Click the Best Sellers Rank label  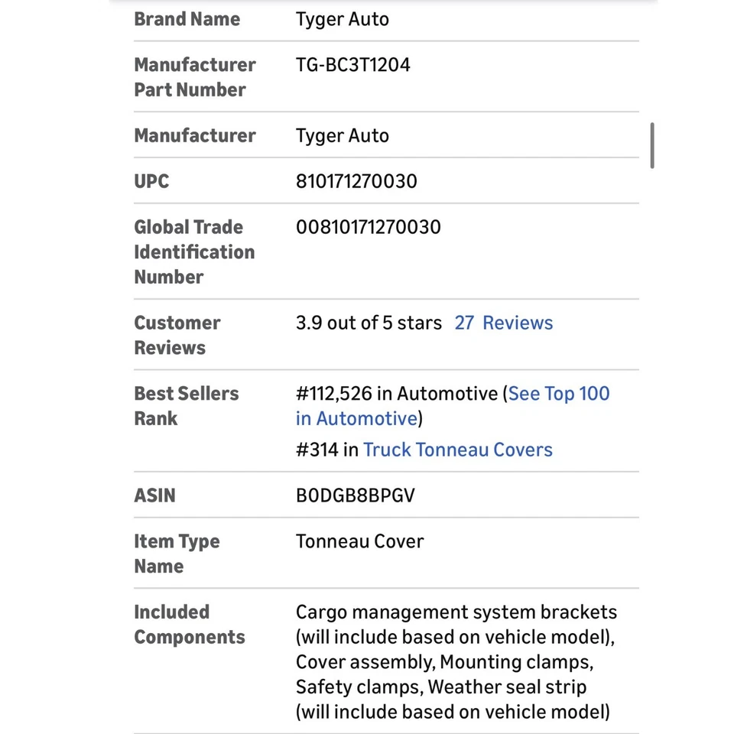tap(186, 406)
